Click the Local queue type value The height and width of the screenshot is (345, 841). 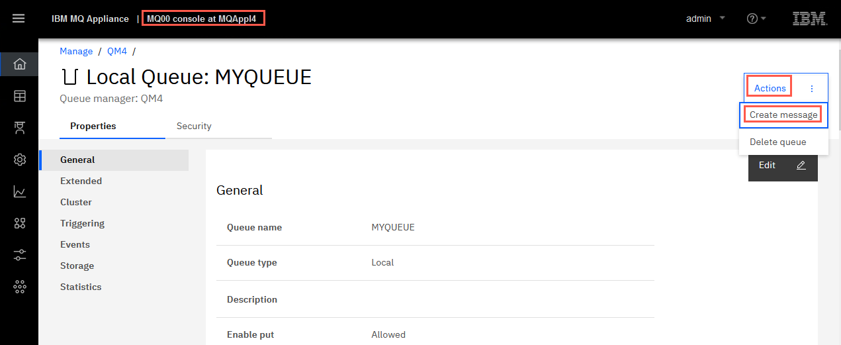pyautogui.click(x=382, y=262)
